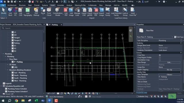The image size is (184, 103).
Task: Click View Range Edit button
Action: pyautogui.click(x=169, y=62)
